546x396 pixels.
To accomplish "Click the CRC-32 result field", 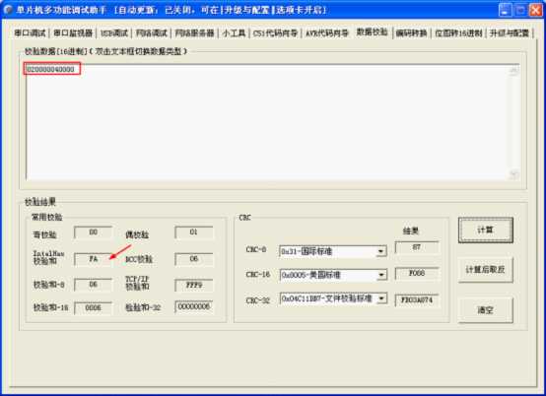I will point(417,300).
